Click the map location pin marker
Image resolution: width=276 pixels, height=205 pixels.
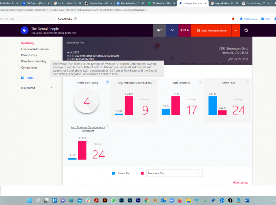coord(158,46)
